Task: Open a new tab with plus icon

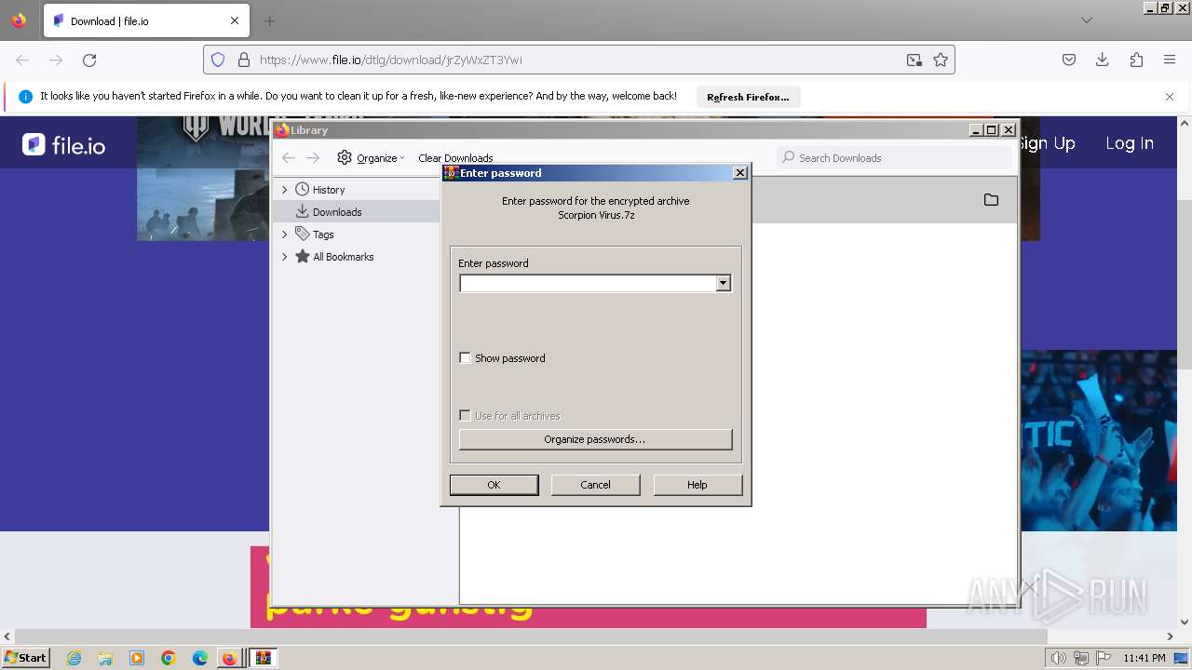Action: point(269,20)
